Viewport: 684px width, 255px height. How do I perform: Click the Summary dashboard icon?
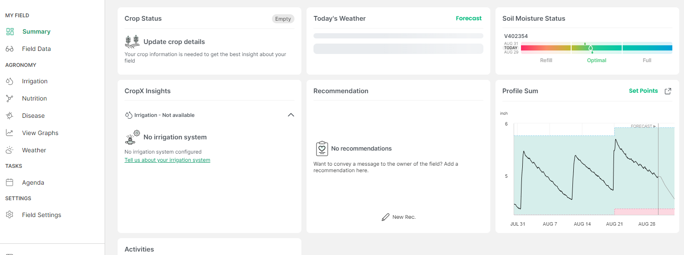click(10, 31)
